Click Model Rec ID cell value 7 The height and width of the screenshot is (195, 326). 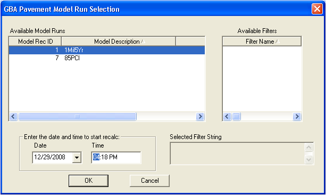(57, 58)
